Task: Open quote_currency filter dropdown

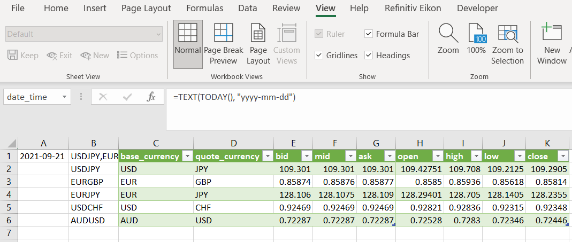Action: pos(268,157)
